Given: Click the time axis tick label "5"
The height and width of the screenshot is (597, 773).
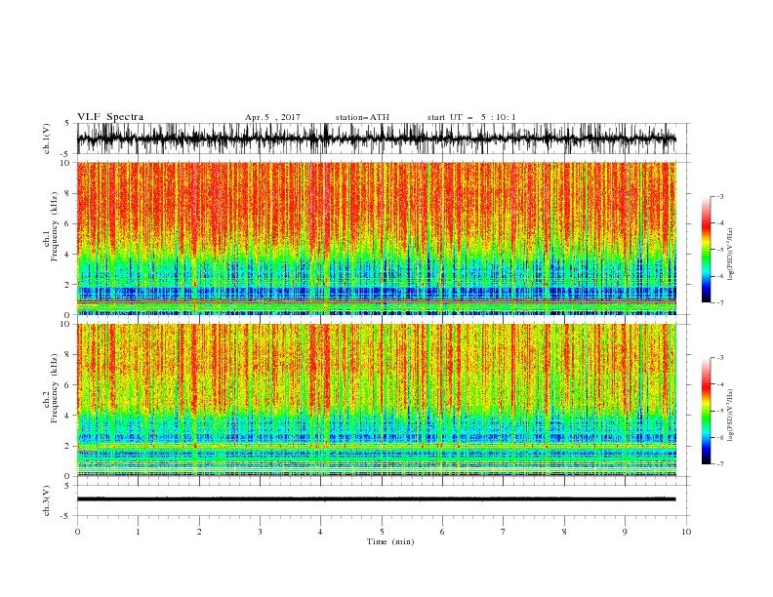Looking at the screenshot, I should coord(382,532).
